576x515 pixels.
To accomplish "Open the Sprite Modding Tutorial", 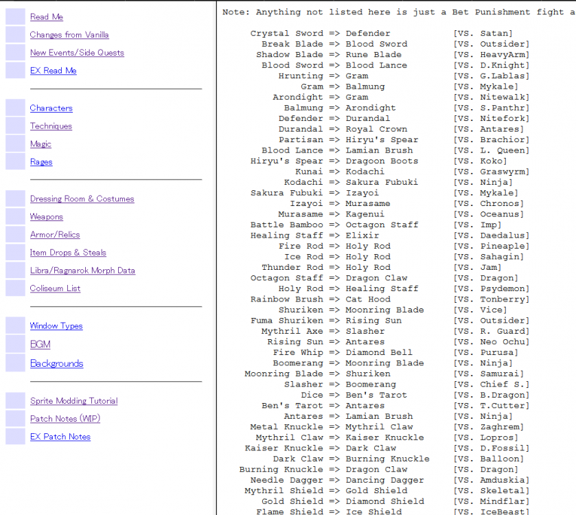I will (x=74, y=401).
